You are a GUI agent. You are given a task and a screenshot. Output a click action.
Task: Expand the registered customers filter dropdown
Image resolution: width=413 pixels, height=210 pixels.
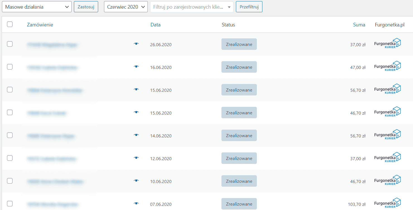[192, 6]
